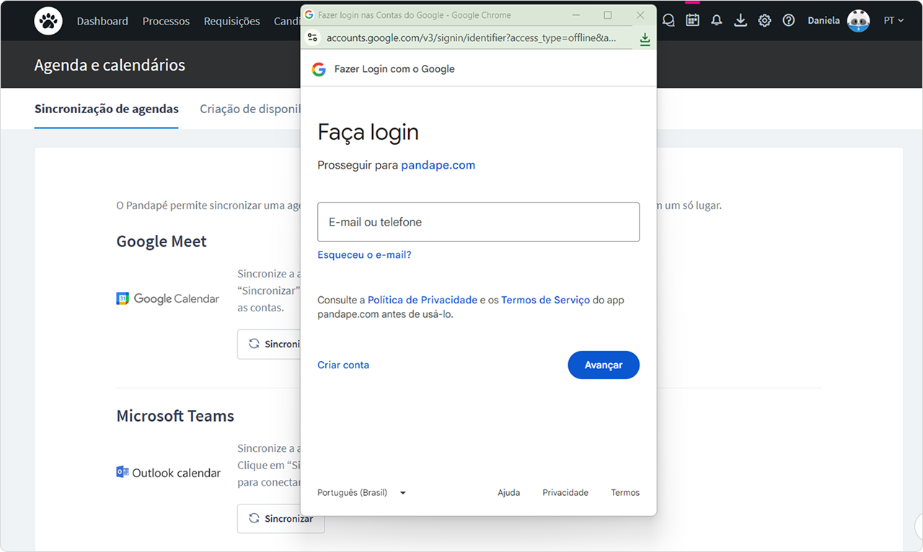The height and width of the screenshot is (552, 923).
Task: Click the Daniela user name
Action: (823, 21)
